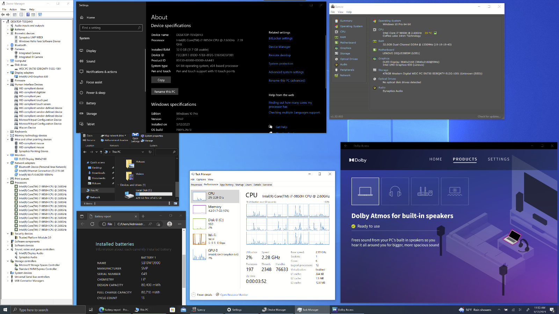The width and height of the screenshot is (559, 314).
Task: Click Check for updates in Speccy
Action: click(x=489, y=117)
